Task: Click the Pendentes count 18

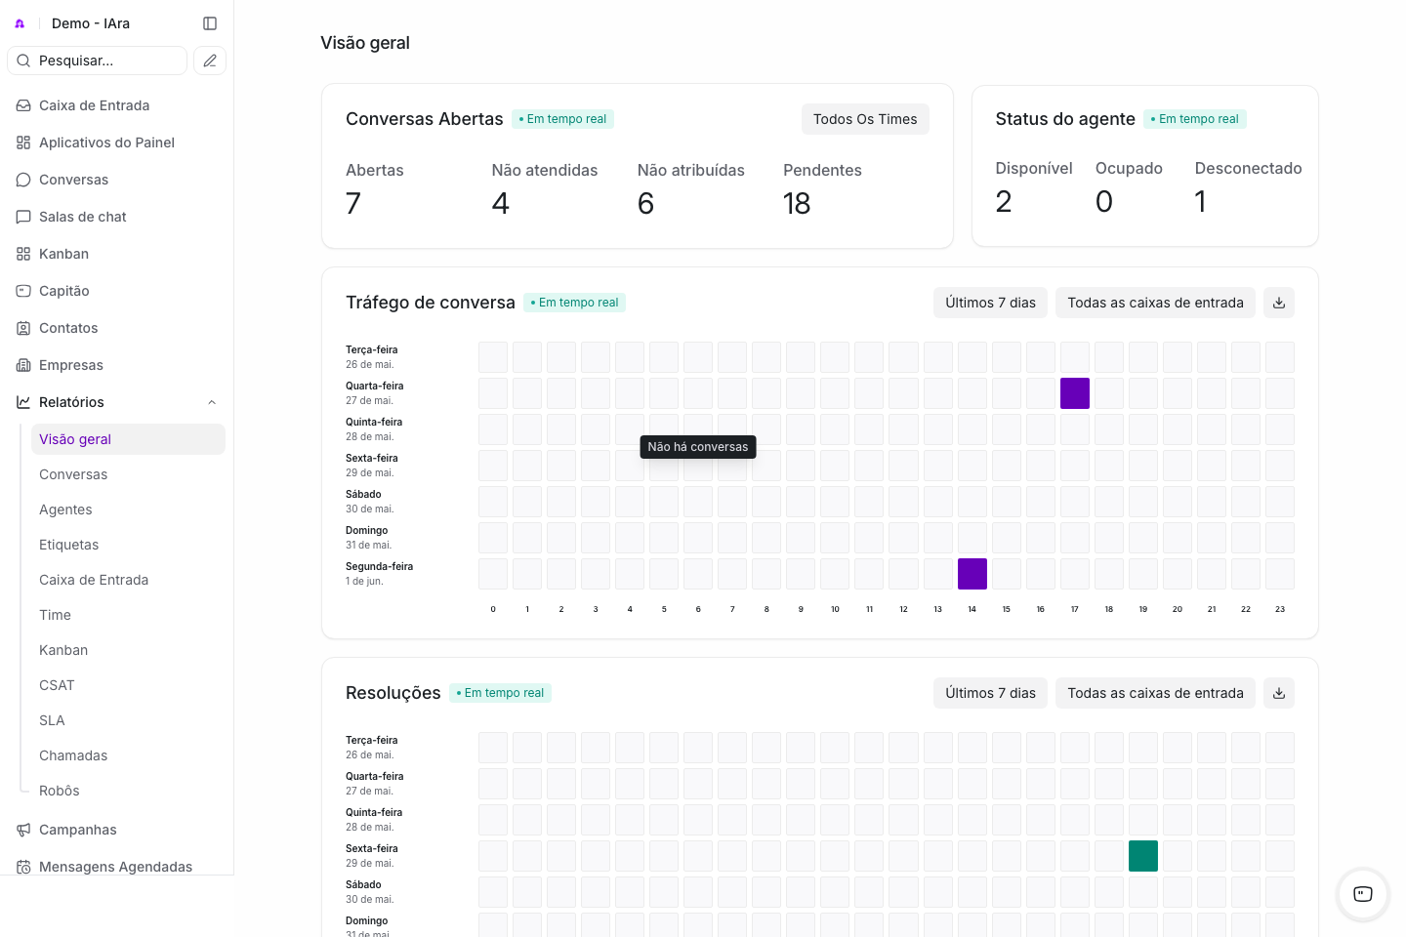Action: point(797,203)
